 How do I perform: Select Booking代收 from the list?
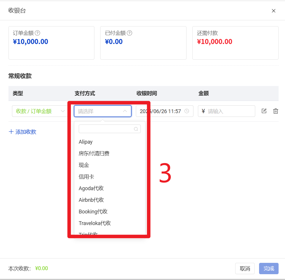click(x=93, y=212)
